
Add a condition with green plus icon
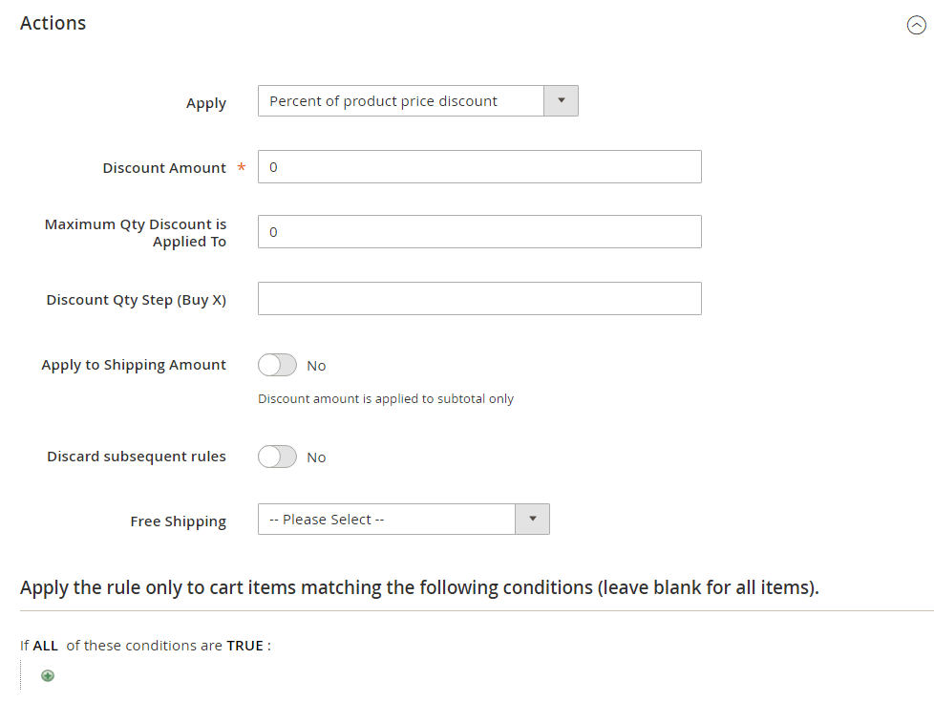tap(48, 675)
